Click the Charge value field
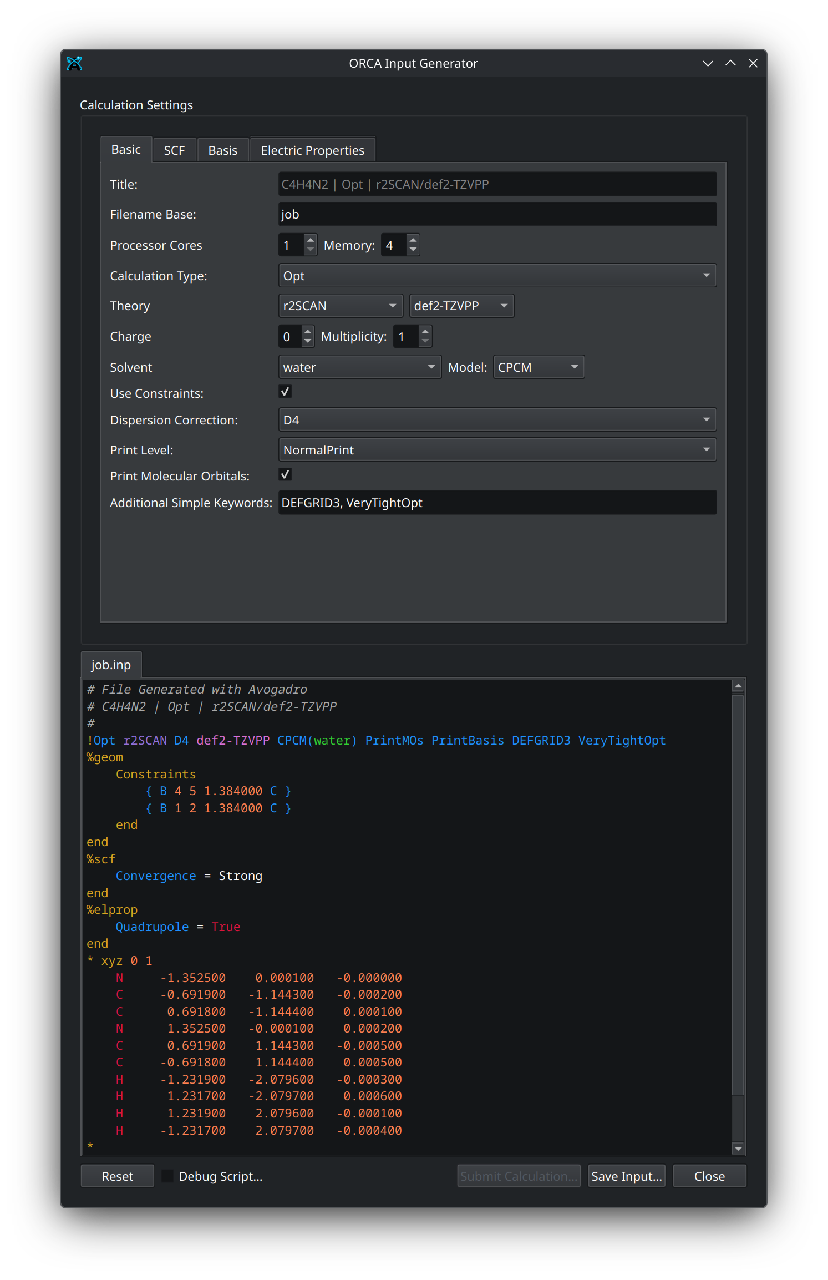 tap(290, 336)
